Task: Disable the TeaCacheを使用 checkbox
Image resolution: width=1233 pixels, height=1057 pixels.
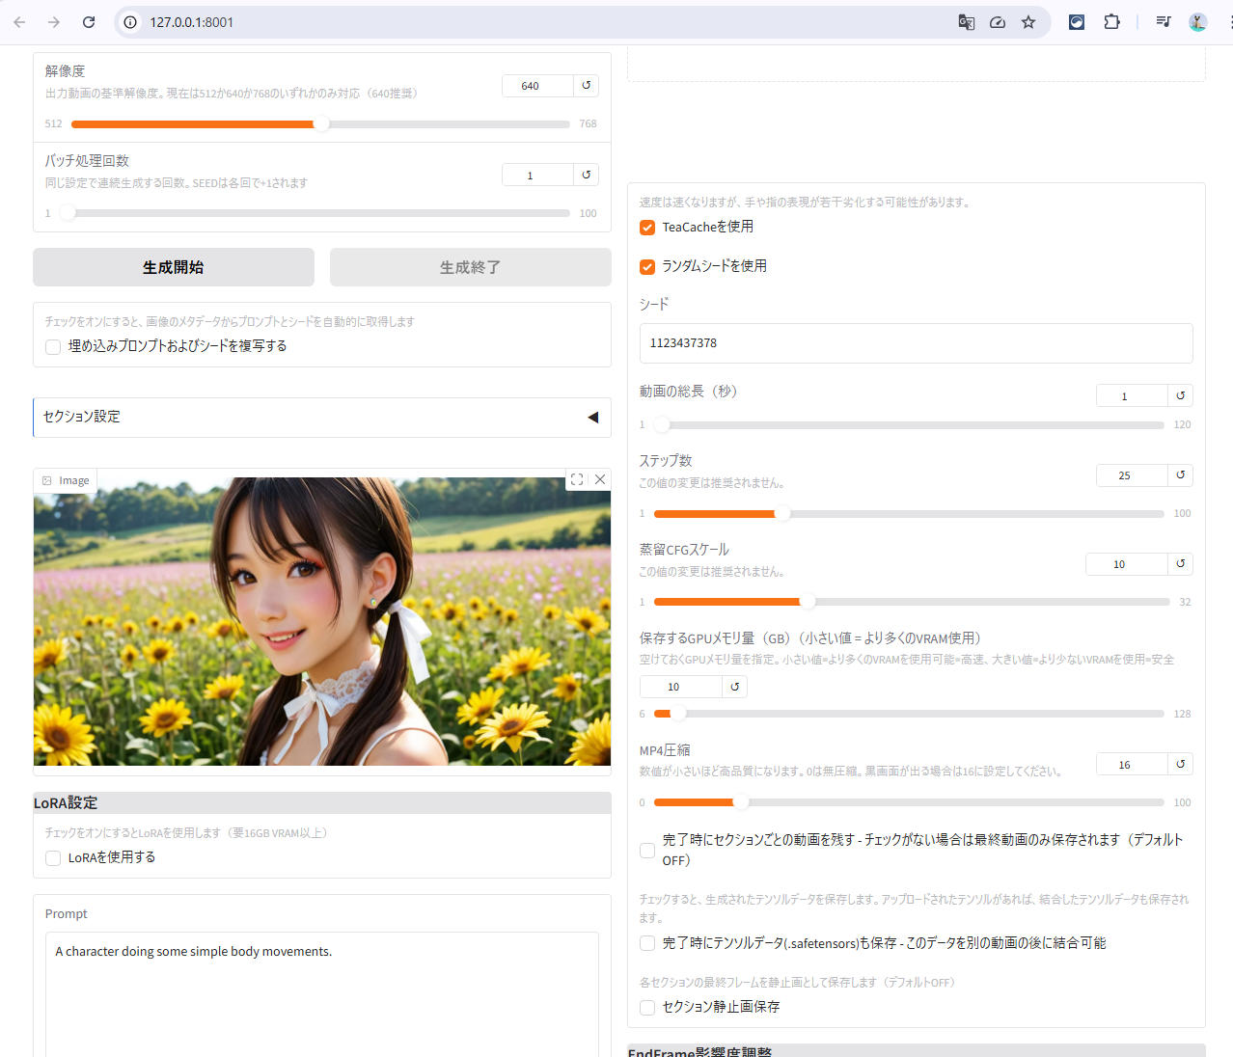Action: pos(647,228)
